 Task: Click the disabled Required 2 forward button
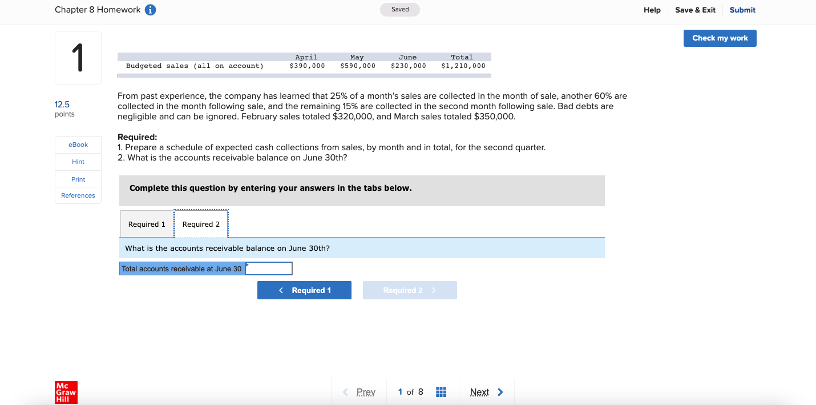pos(410,290)
